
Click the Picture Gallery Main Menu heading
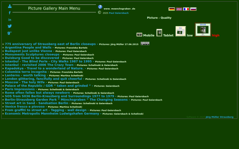(54, 8)
